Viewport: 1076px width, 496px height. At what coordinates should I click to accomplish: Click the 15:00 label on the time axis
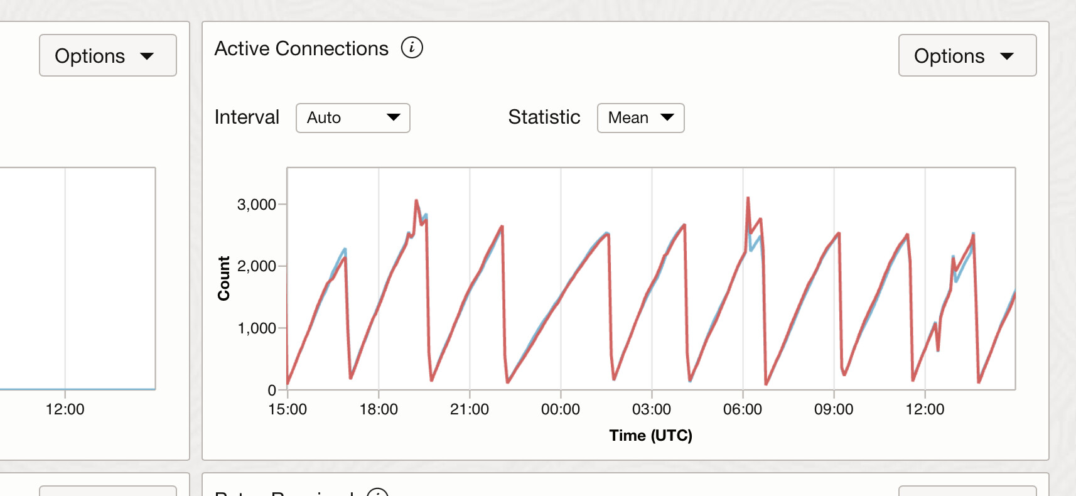coord(288,409)
